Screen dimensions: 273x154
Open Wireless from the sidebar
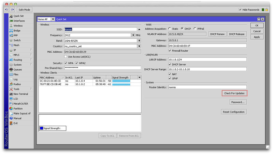pyautogui.click(x=18, y=25)
